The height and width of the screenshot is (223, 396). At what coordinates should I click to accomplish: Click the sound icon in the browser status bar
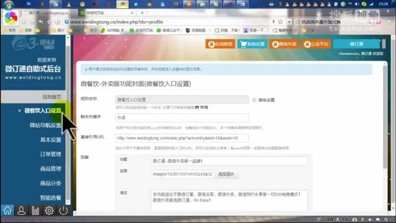click(370, 219)
